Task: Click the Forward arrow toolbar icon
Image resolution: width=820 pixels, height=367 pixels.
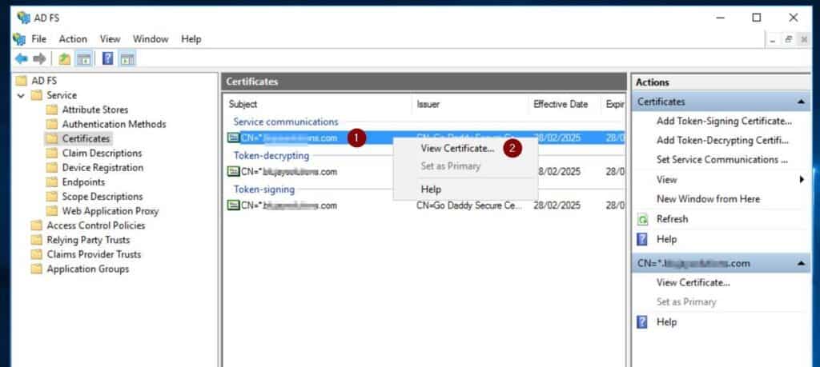Action: (x=39, y=59)
